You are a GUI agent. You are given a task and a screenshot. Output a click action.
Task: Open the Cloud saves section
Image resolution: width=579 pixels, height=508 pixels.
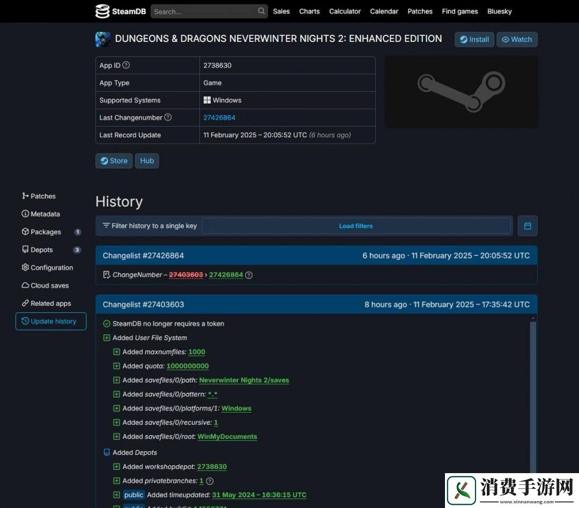tap(49, 285)
